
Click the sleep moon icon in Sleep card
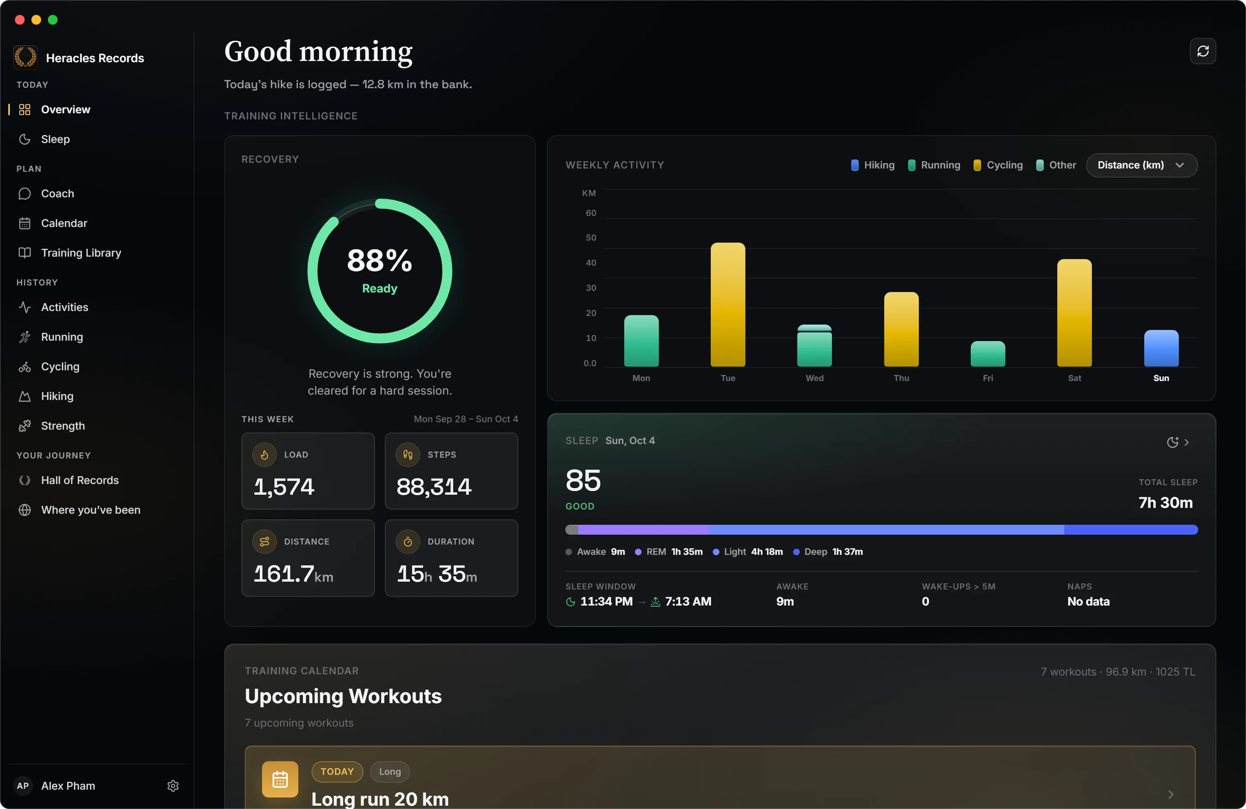point(1172,442)
